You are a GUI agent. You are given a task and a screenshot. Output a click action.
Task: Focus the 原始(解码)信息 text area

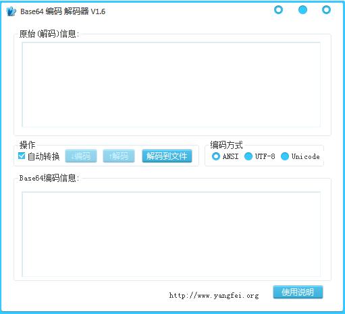[171, 85]
